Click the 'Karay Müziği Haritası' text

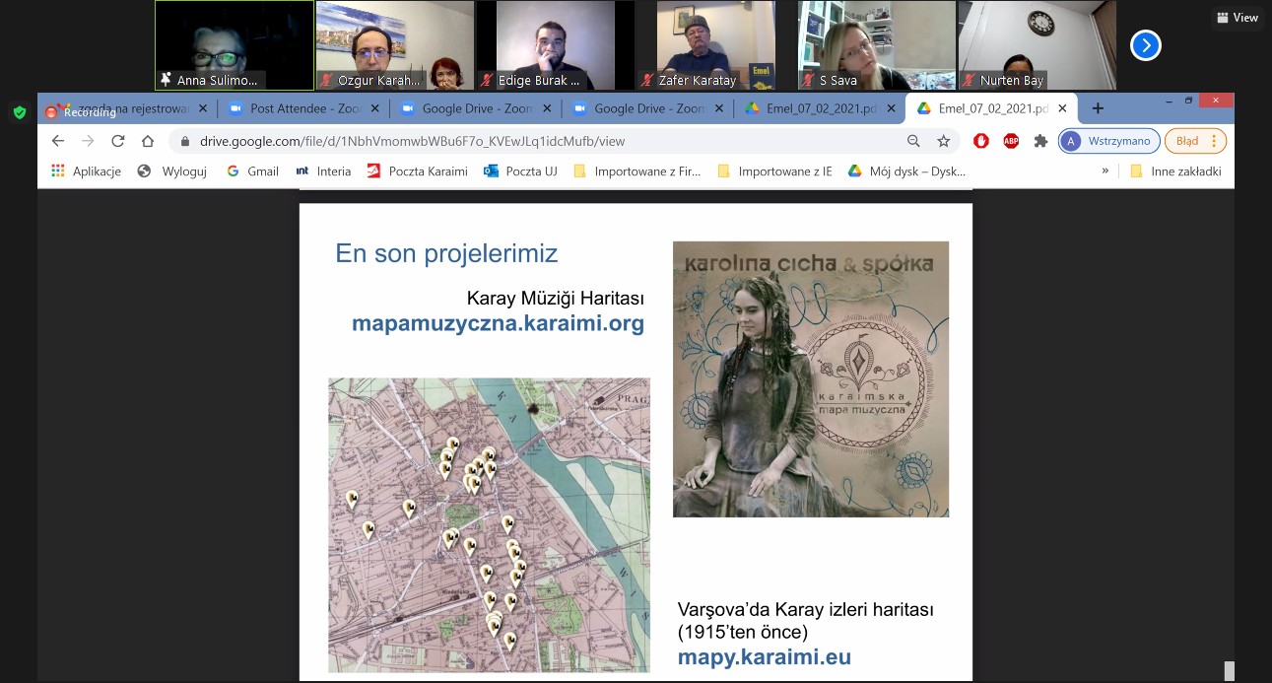[x=556, y=298]
